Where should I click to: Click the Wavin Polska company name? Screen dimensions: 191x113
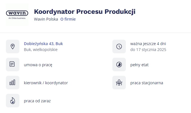coord(46,19)
